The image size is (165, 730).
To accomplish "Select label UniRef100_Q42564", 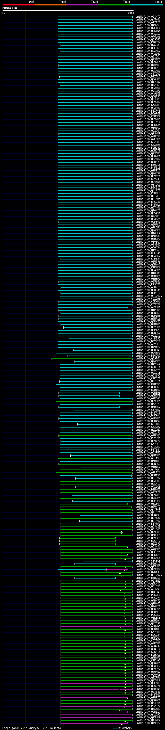I will [148, 364].
